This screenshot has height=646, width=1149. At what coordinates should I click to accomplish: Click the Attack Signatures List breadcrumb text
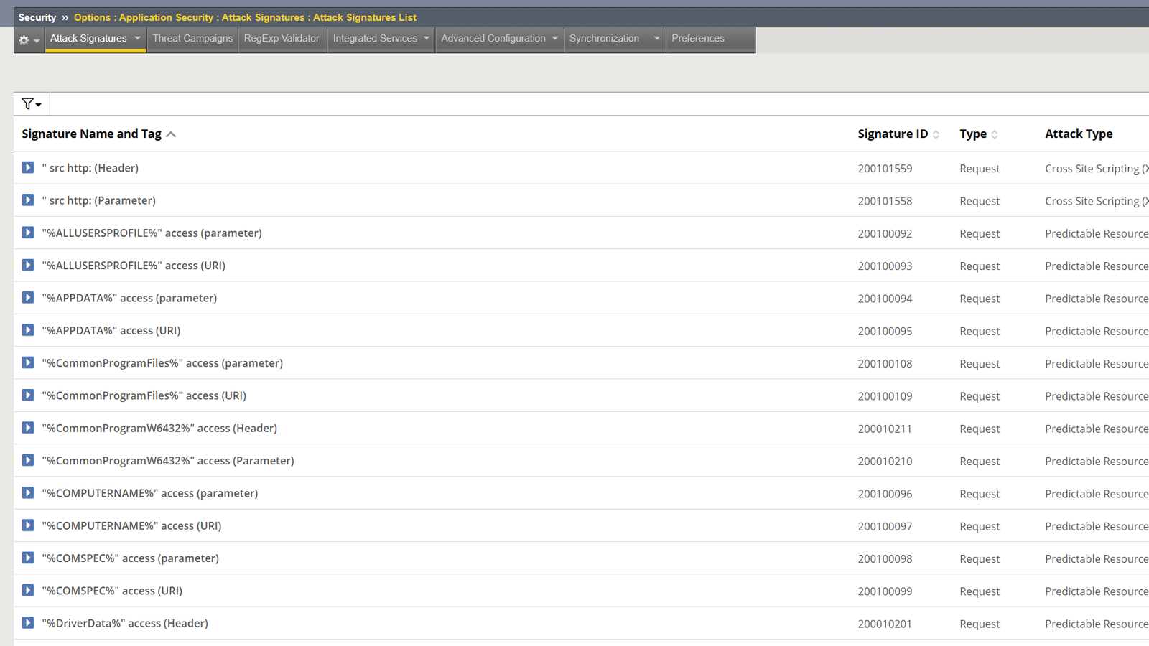point(365,17)
